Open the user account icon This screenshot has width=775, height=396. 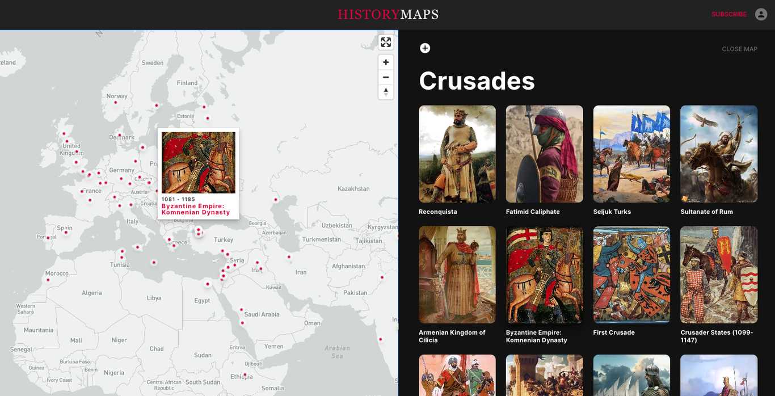click(761, 14)
